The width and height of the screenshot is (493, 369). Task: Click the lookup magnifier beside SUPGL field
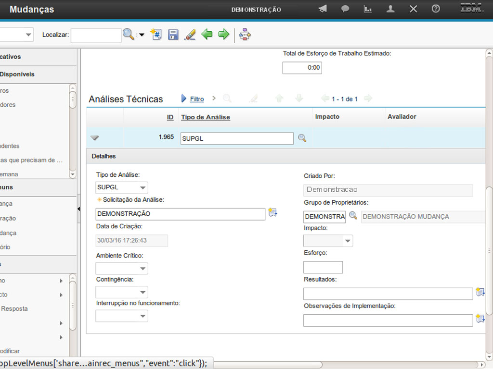pyautogui.click(x=302, y=138)
